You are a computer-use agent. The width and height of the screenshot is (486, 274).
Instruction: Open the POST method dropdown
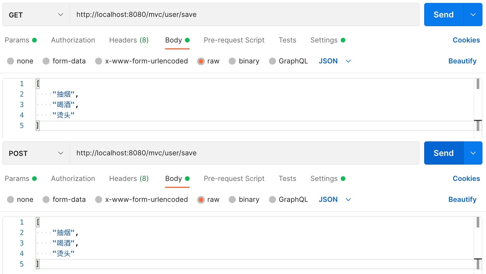click(36, 153)
